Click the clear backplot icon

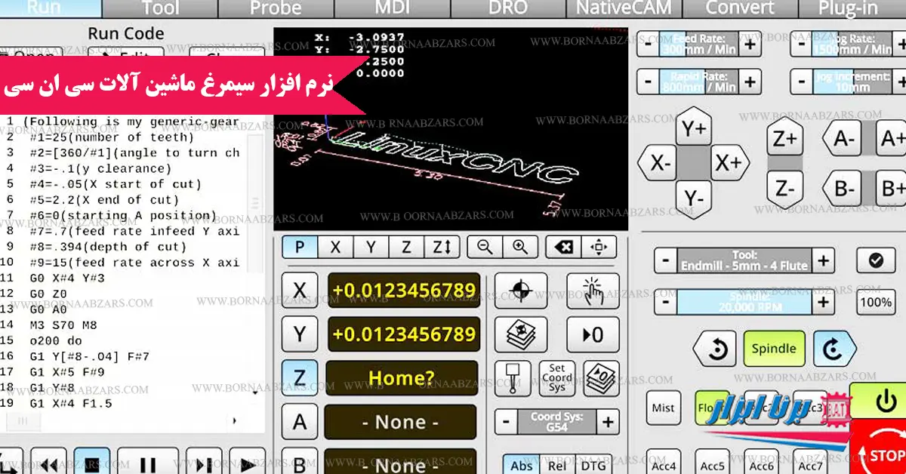click(563, 247)
